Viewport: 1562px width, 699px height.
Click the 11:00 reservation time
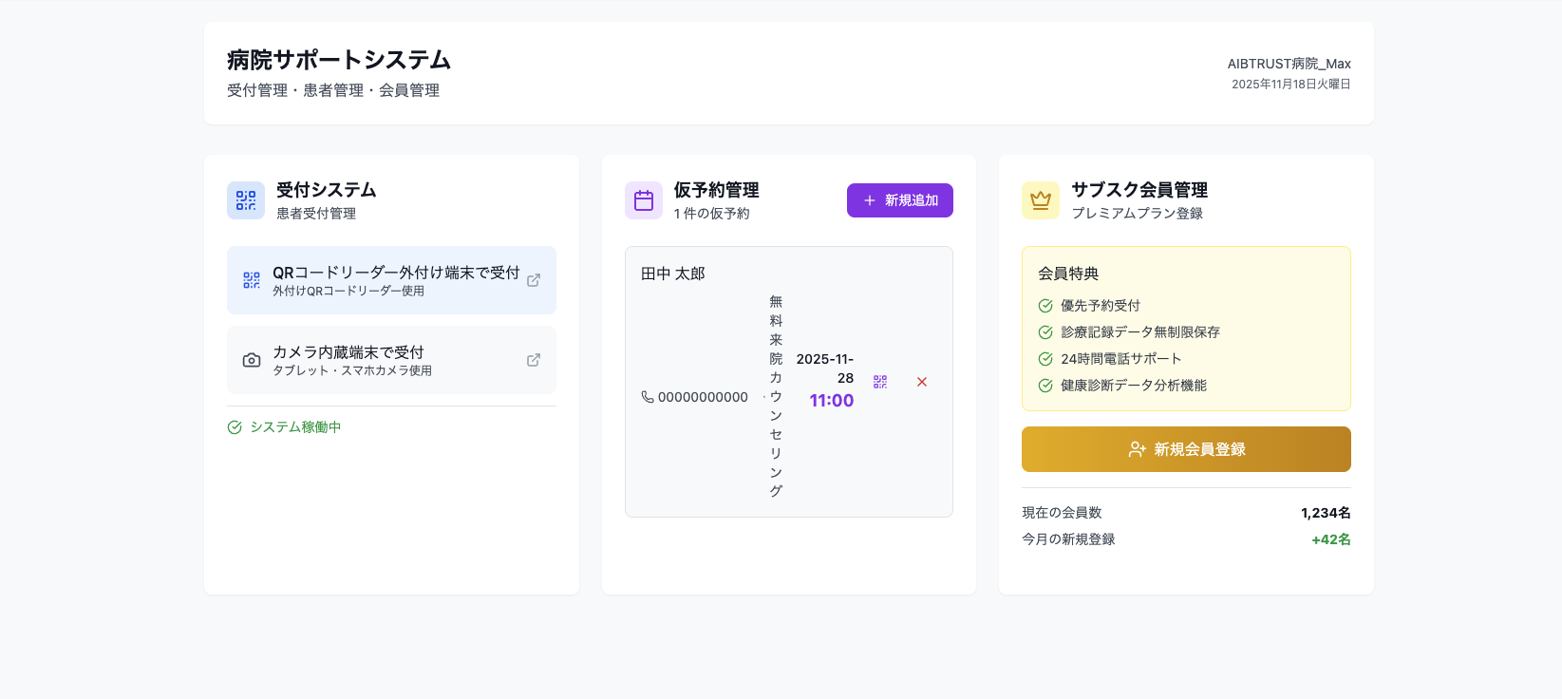pos(832,401)
